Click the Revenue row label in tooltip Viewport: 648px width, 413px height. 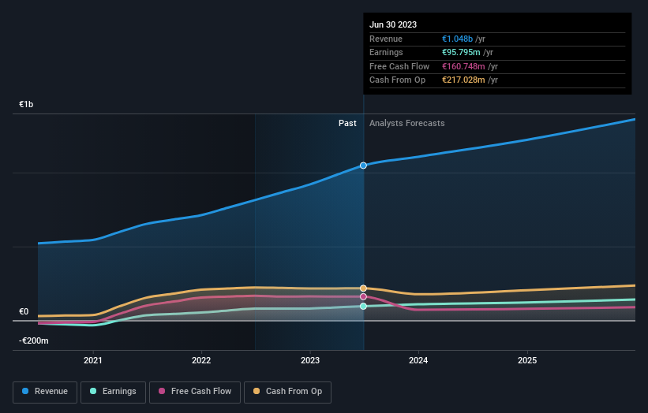click(x=386, y=39)
